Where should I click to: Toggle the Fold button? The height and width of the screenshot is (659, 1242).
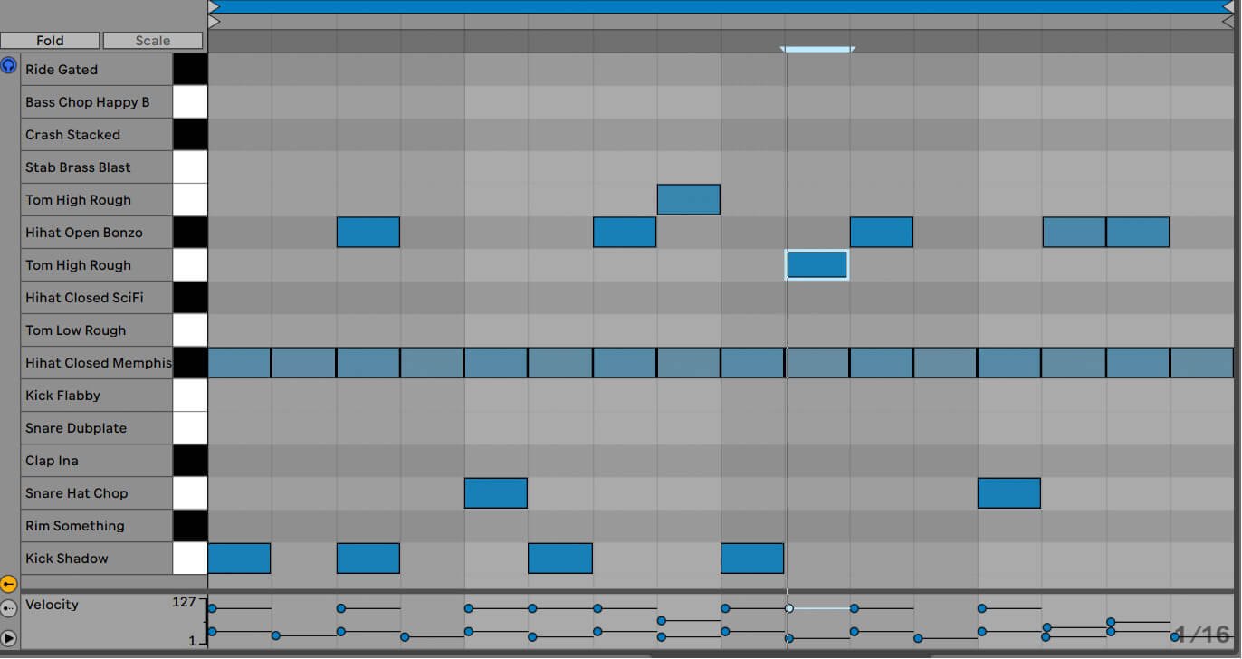pos(50,41)
